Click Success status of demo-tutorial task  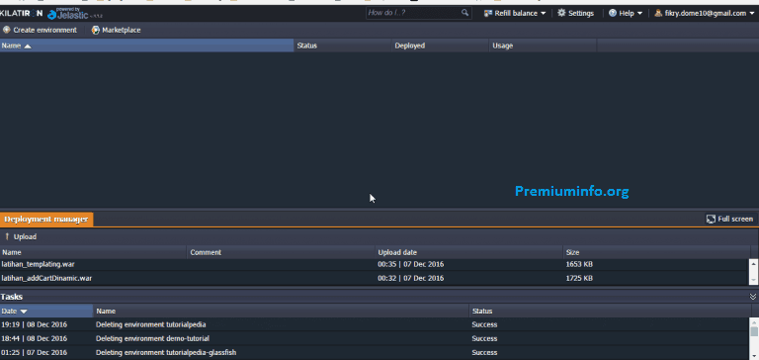pyautogui.click(x=484, y=338)
